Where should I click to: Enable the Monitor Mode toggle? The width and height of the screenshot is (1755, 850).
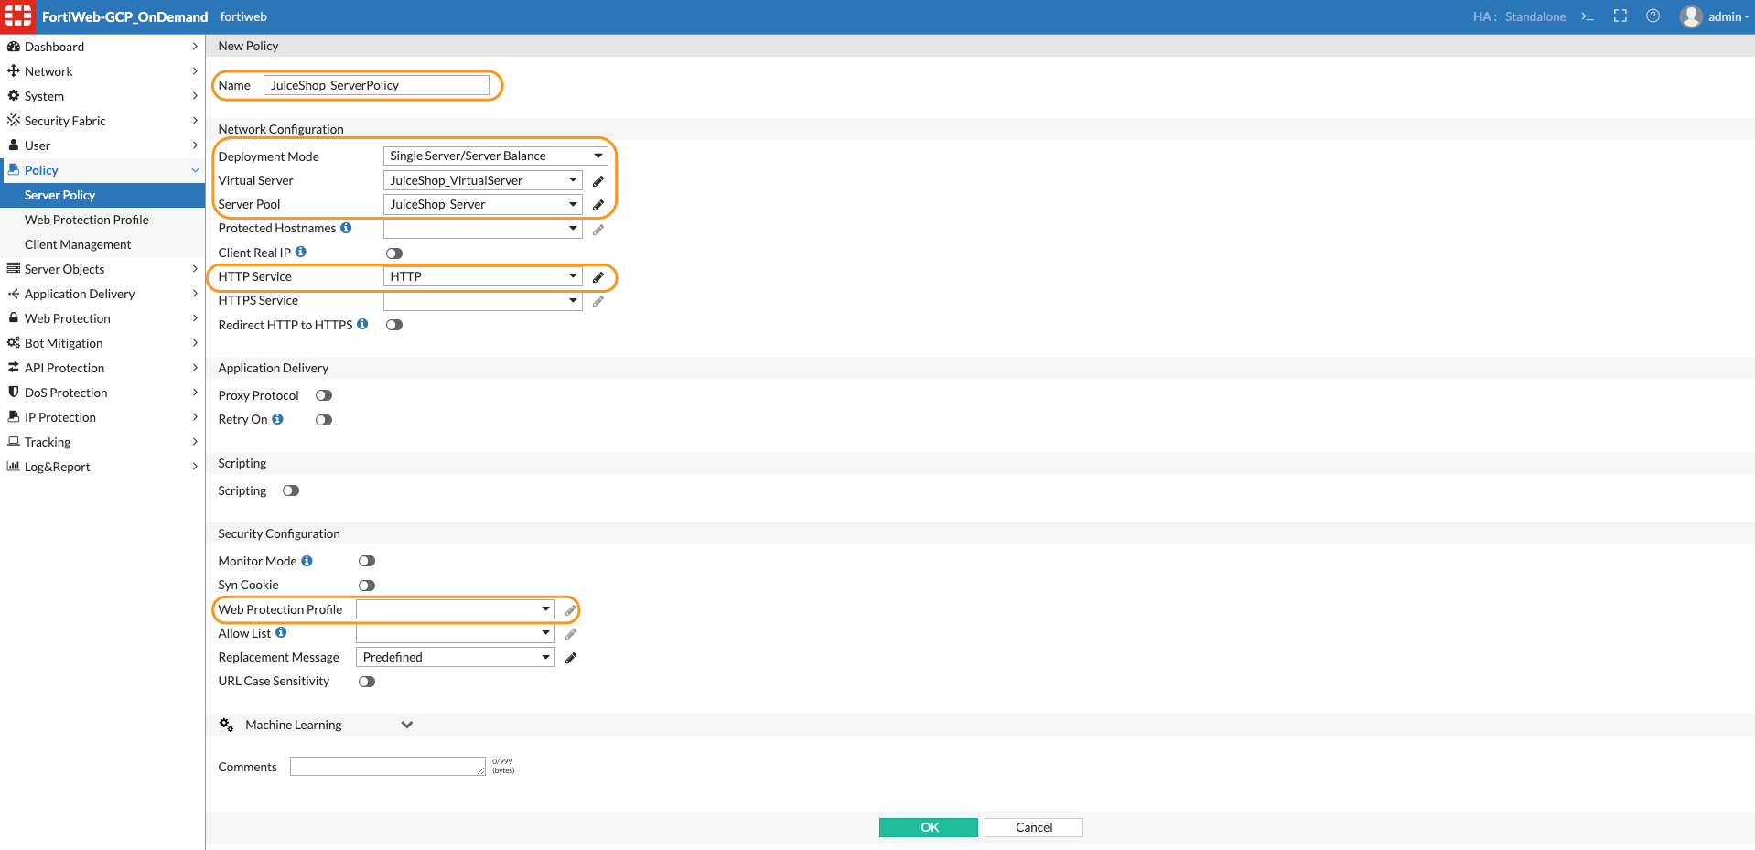pos(367,561)
